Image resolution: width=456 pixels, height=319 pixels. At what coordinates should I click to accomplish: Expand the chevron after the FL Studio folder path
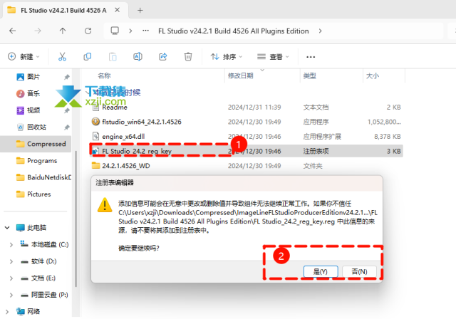tap(320, 31)
